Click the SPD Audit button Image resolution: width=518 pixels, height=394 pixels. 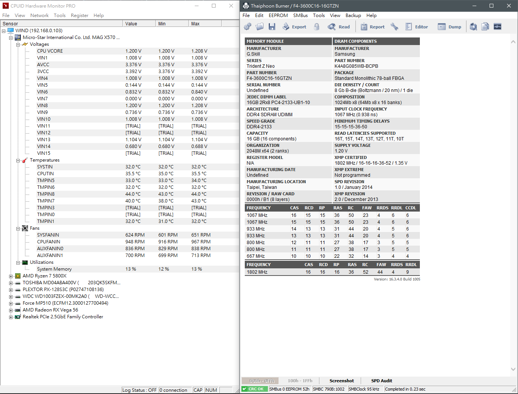[x=382, y=381]
